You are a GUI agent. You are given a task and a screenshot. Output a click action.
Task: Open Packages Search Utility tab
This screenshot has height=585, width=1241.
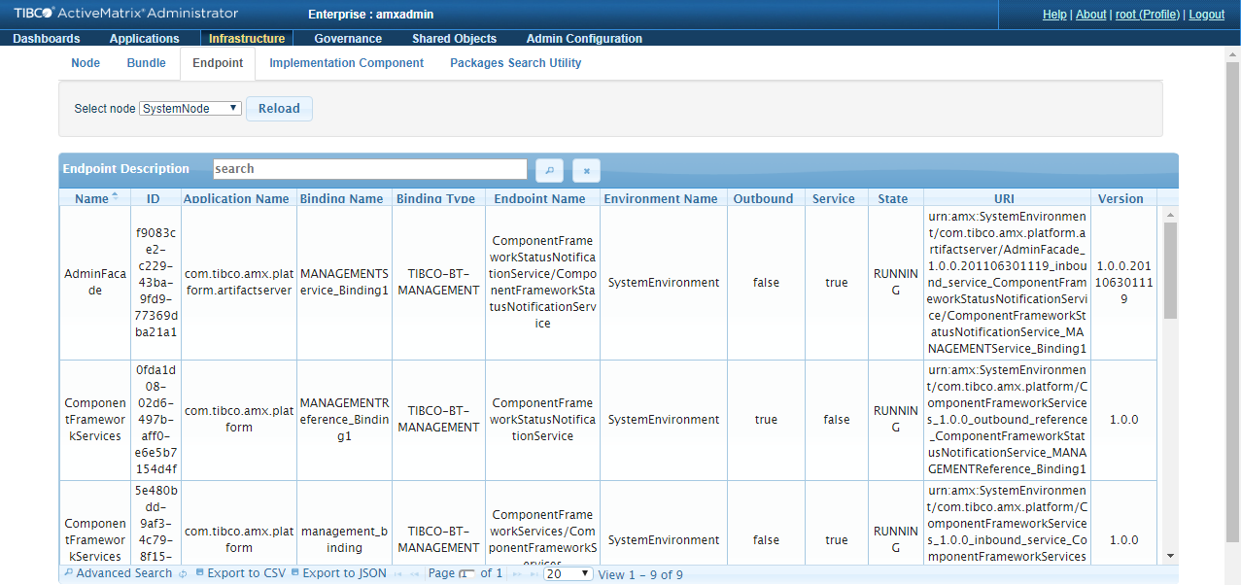pos(515,63)
